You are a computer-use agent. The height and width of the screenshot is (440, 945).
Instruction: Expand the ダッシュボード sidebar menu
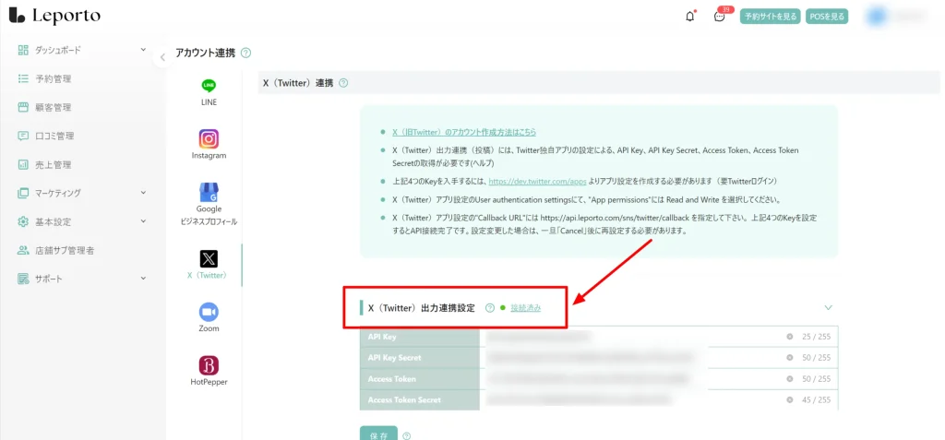click(143, 50)
